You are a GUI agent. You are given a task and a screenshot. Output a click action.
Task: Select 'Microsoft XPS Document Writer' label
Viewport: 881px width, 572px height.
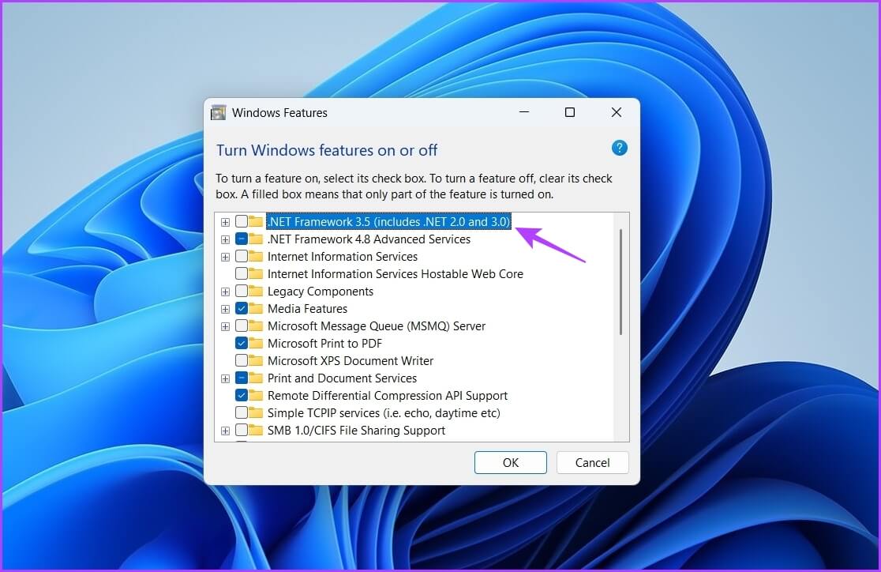351,360
